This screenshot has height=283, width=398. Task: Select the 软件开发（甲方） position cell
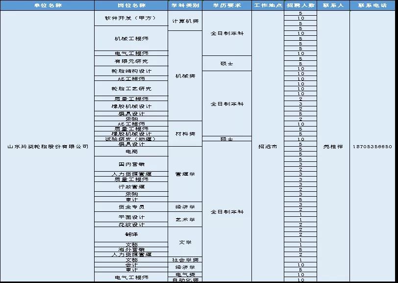point(131,18)
